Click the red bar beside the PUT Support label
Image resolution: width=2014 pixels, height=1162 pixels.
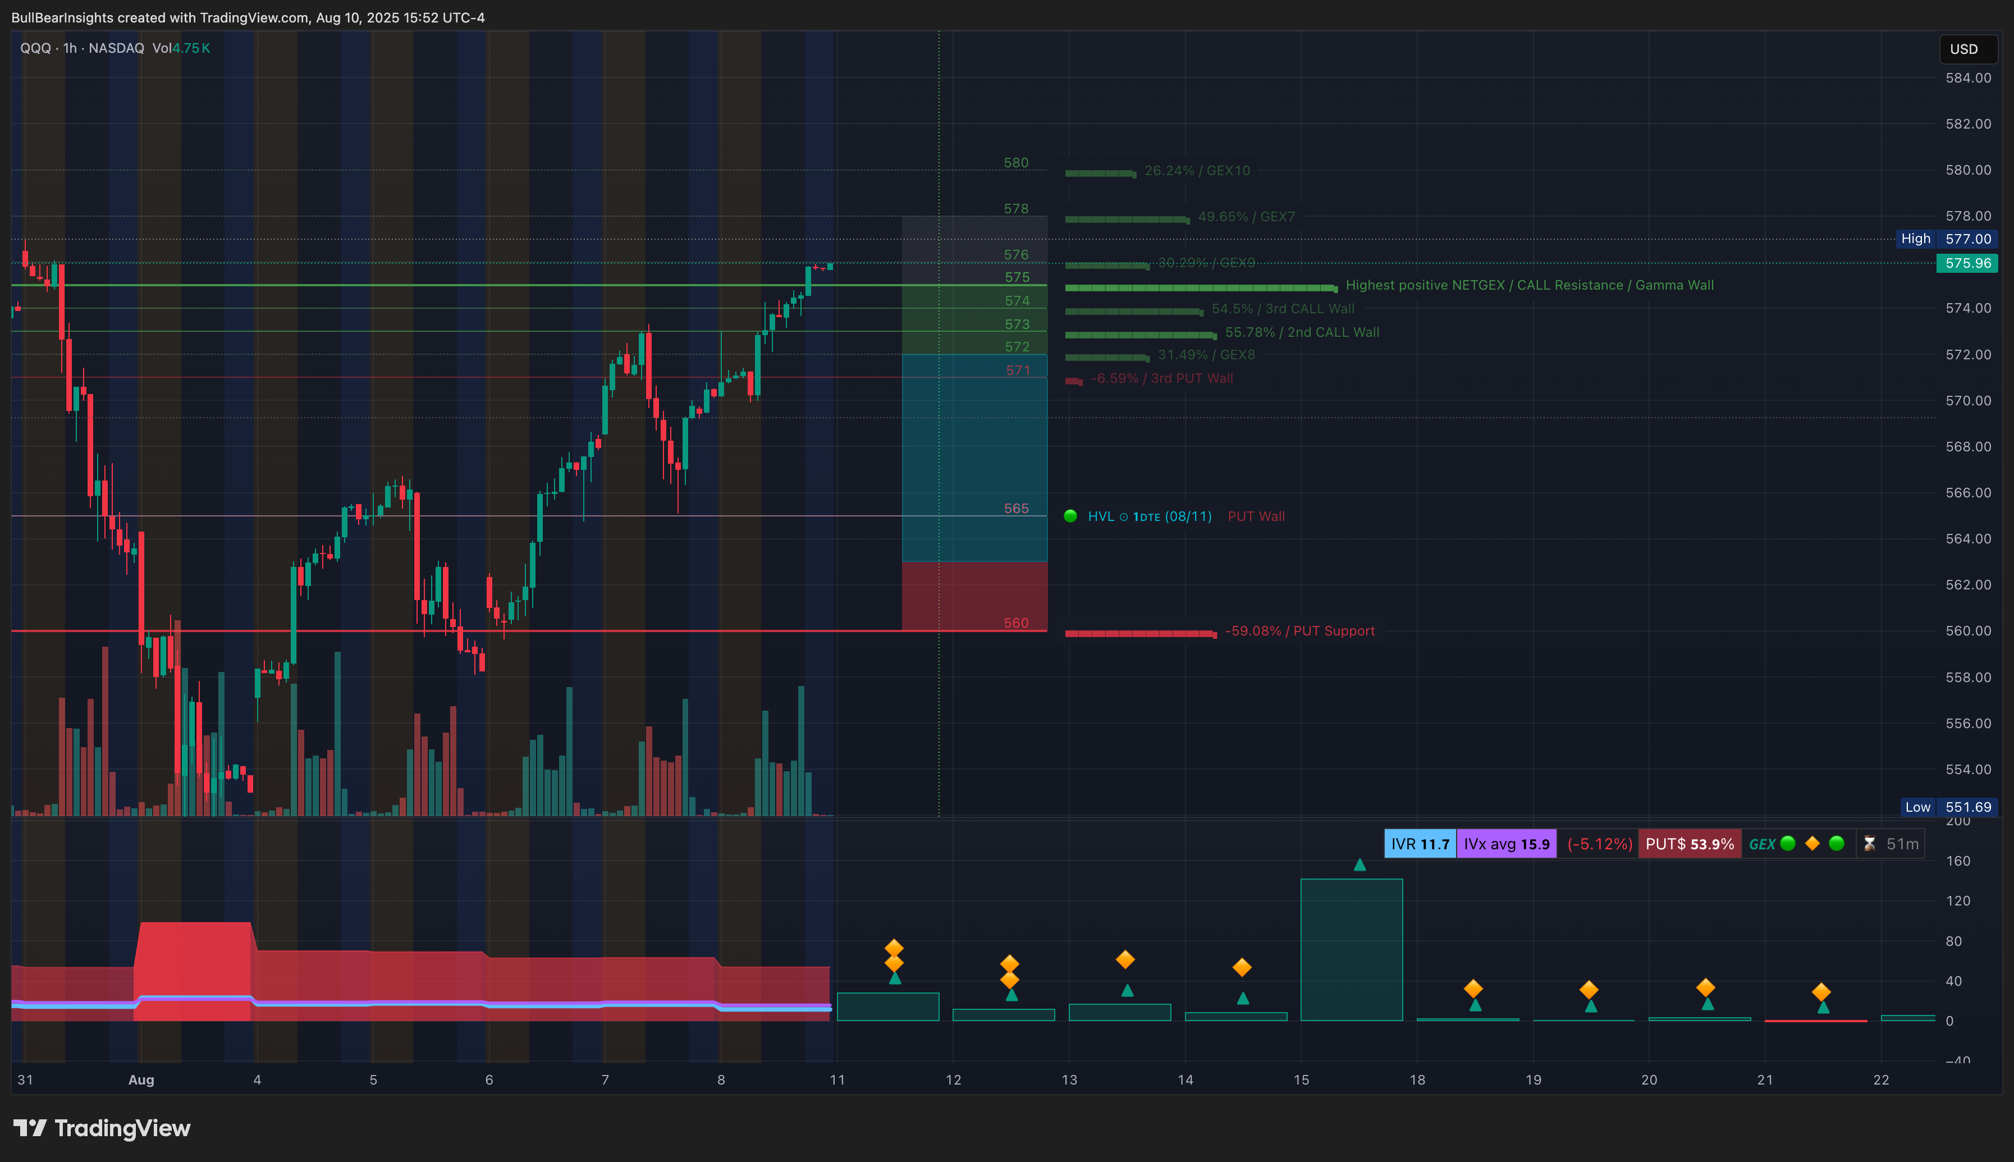point(1140,634)
